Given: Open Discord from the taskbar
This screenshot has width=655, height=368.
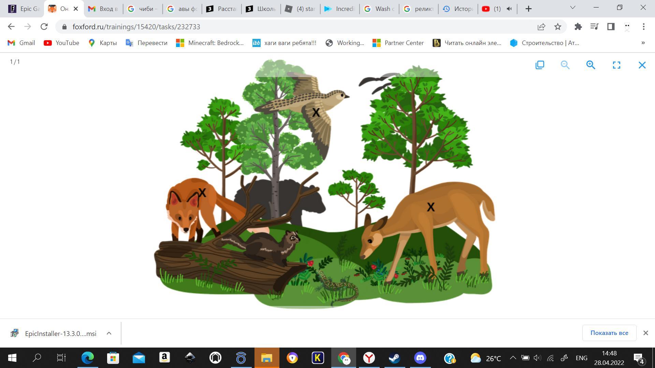Looking at the screenshot, I should point(420,358).
